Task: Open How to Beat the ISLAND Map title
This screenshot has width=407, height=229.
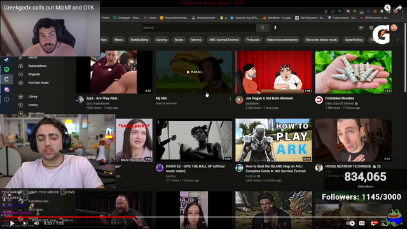Action: point(275,169)
